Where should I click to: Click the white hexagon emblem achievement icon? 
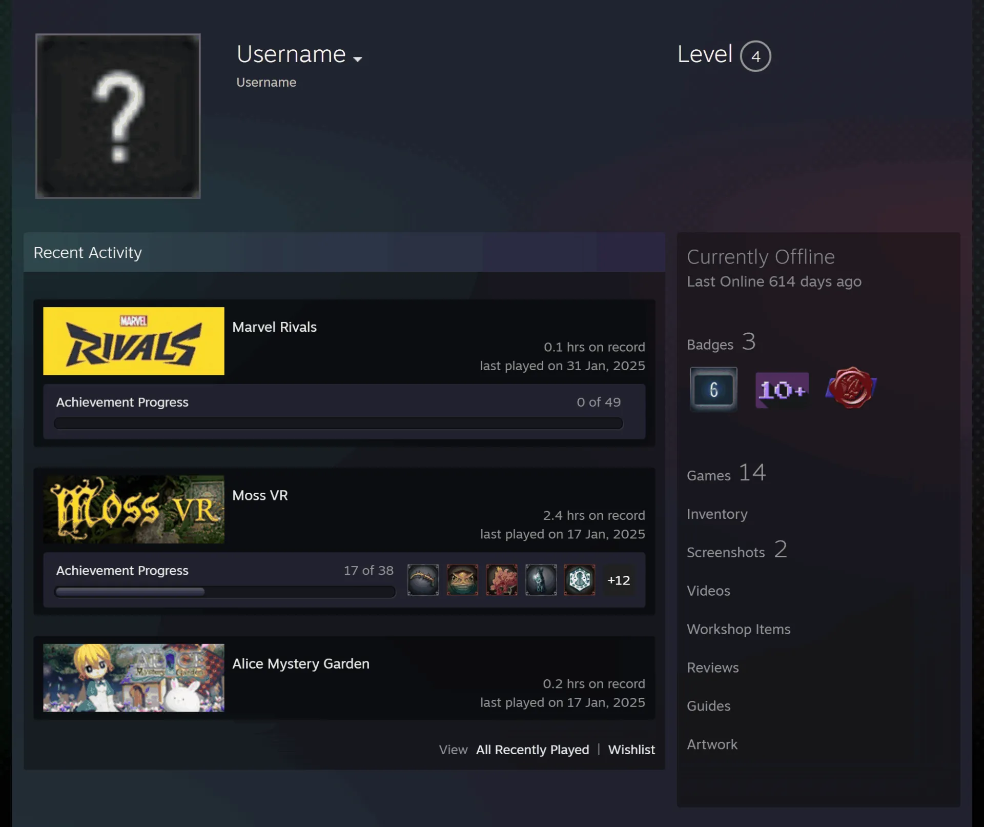580,580
